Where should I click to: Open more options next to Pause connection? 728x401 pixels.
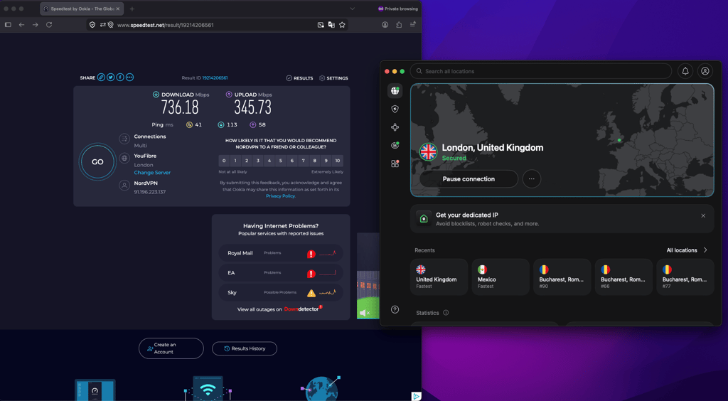click(x=532, y=178)
